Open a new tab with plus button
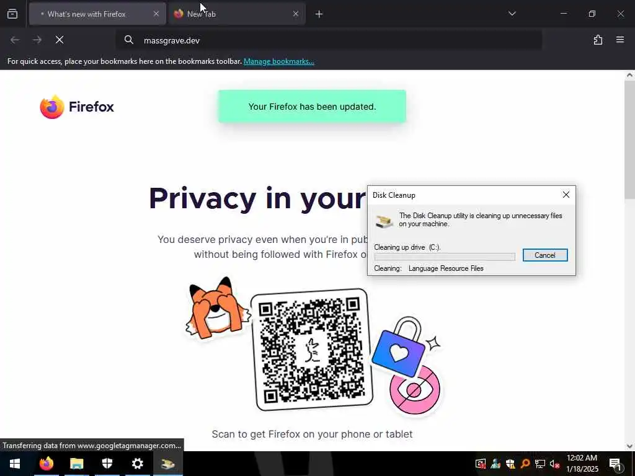The height and width of the screenshot is (476, 635). click(x=319, y=14)
